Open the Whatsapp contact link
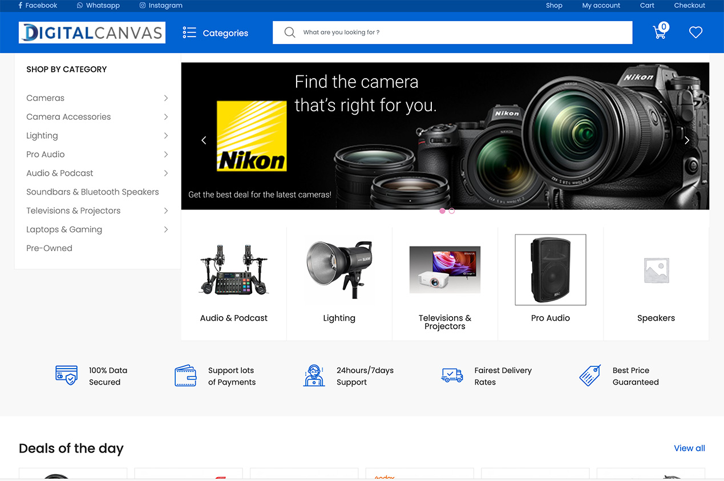 click(x=98, y=5)
